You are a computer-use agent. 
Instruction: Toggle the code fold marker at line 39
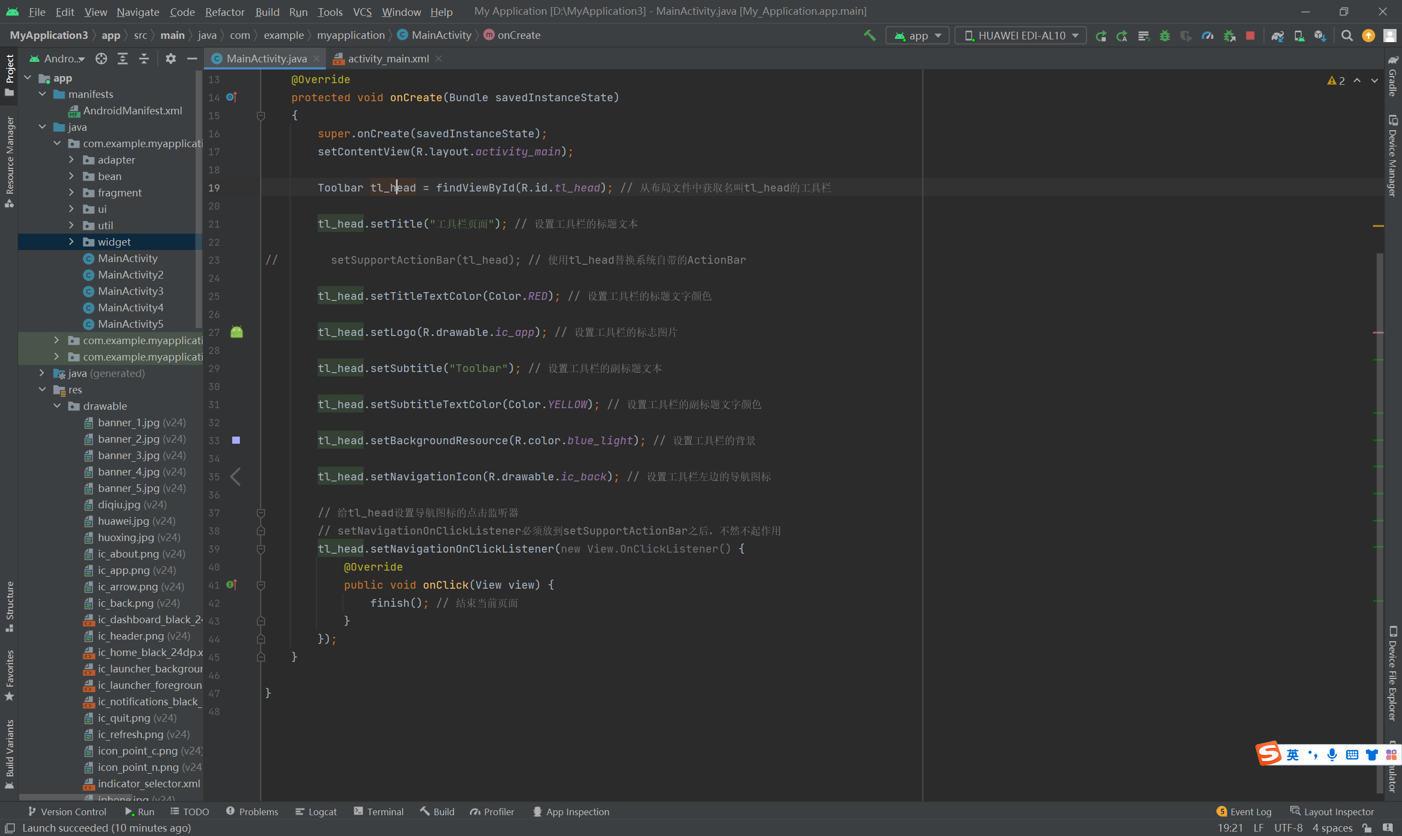[x=261, y=549]
